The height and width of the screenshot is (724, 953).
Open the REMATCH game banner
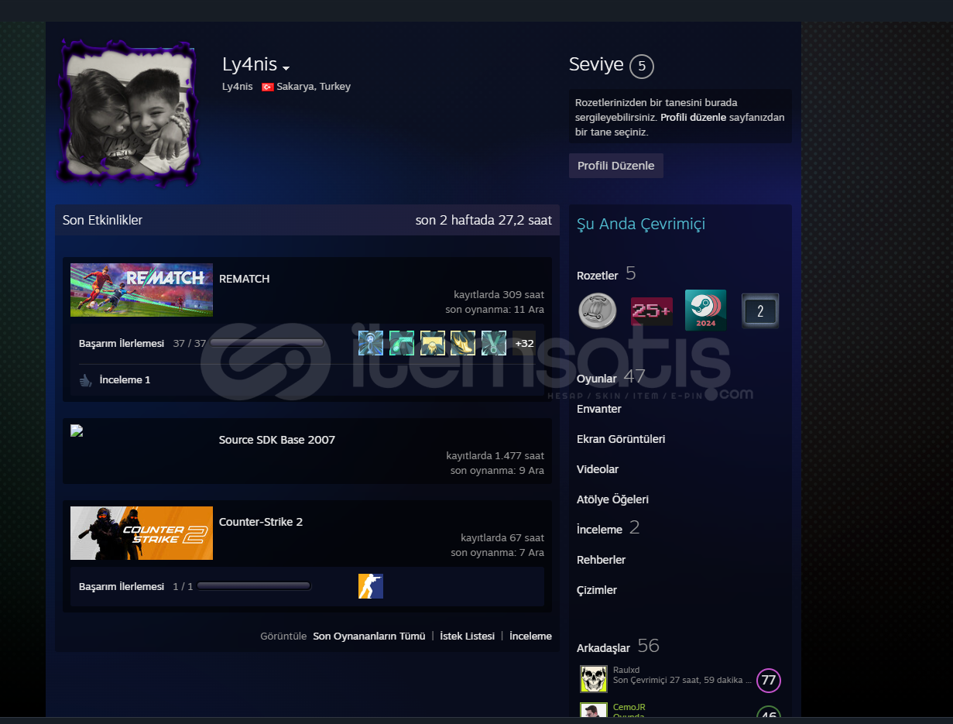point(142,290)
